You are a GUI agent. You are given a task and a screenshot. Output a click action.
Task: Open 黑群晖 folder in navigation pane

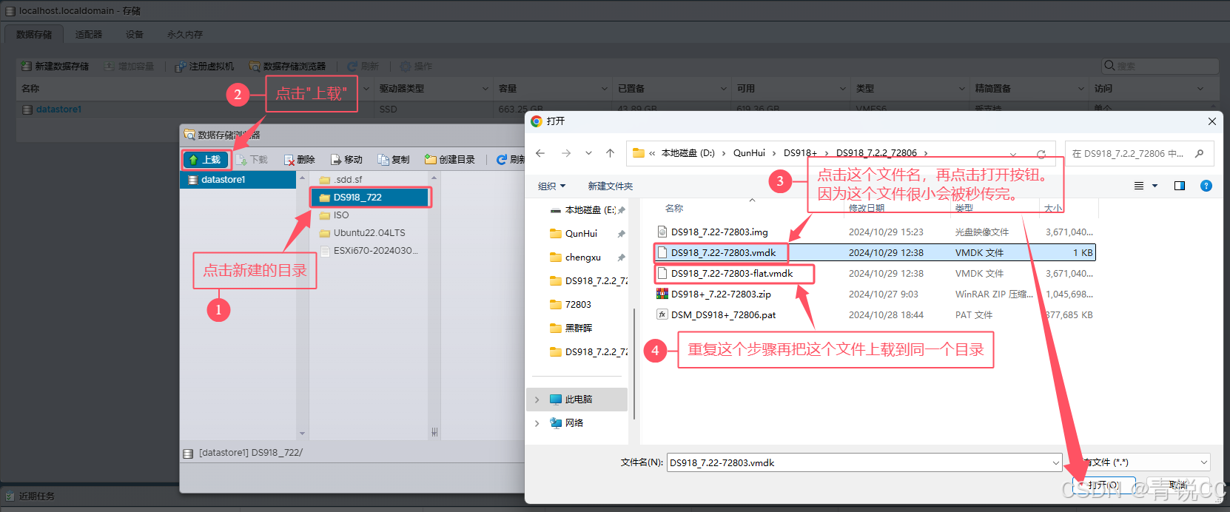[x=579, y=328]
